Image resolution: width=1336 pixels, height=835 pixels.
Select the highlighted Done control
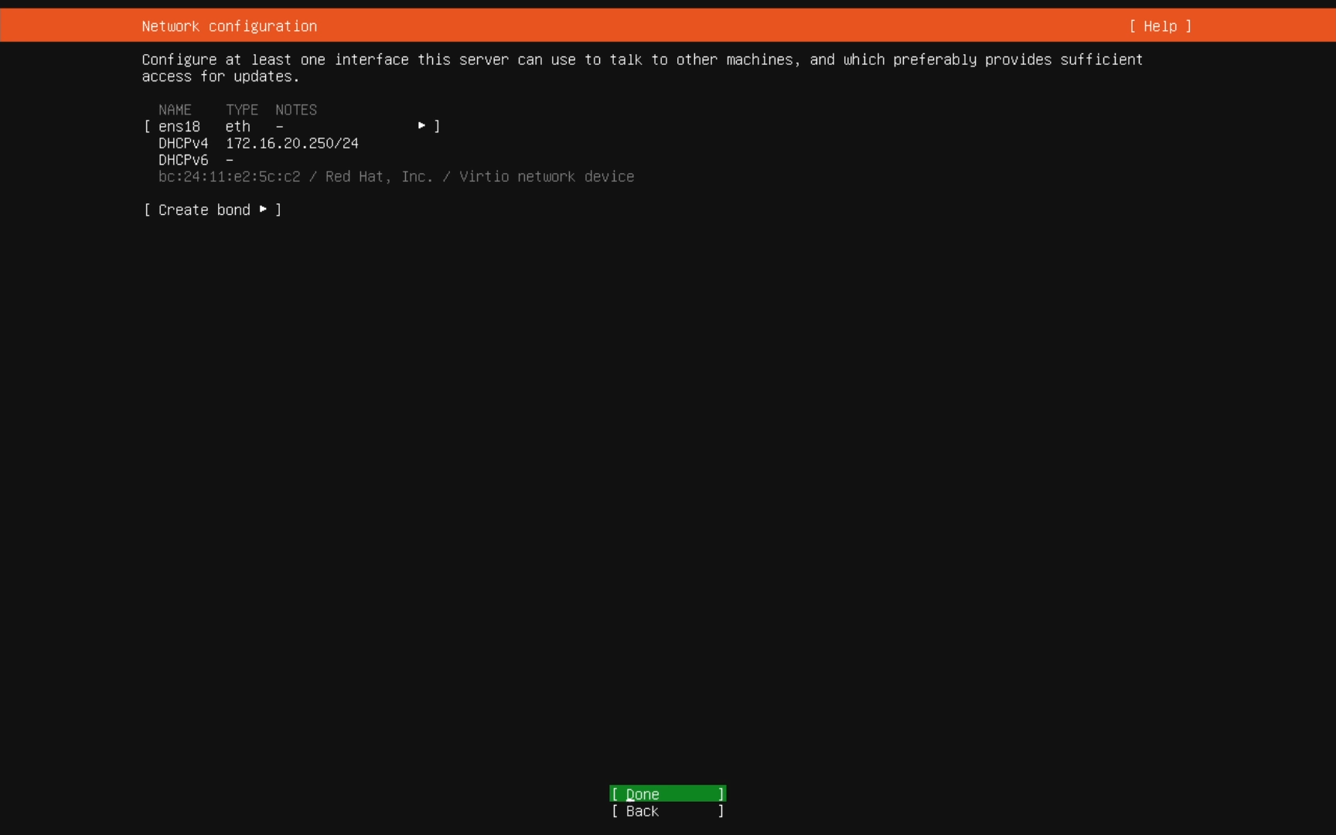tap(666, 794)
